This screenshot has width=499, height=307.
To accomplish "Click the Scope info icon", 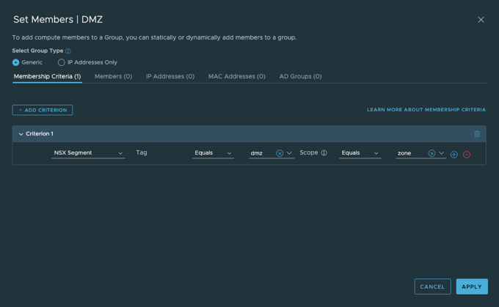I will click(324, 153).
